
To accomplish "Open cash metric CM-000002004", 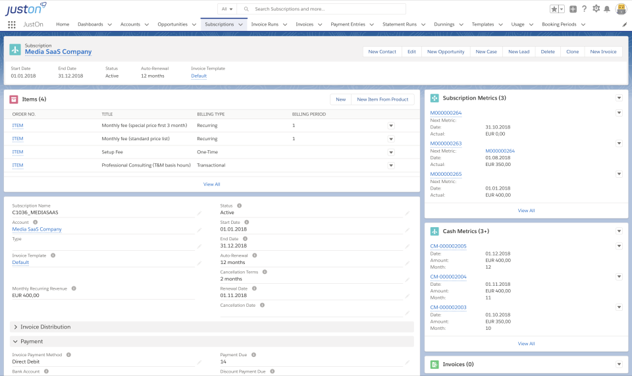I will click(448, 277).
